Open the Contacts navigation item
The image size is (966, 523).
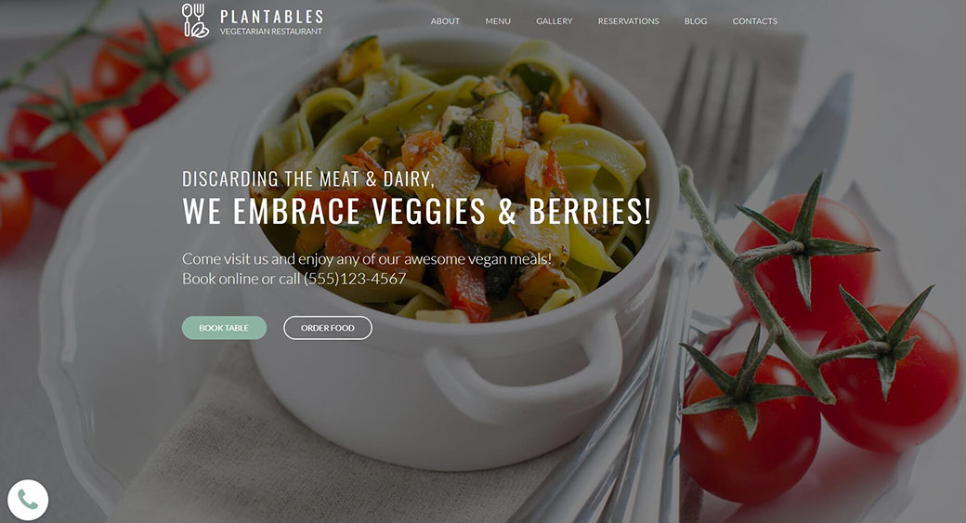754,21
